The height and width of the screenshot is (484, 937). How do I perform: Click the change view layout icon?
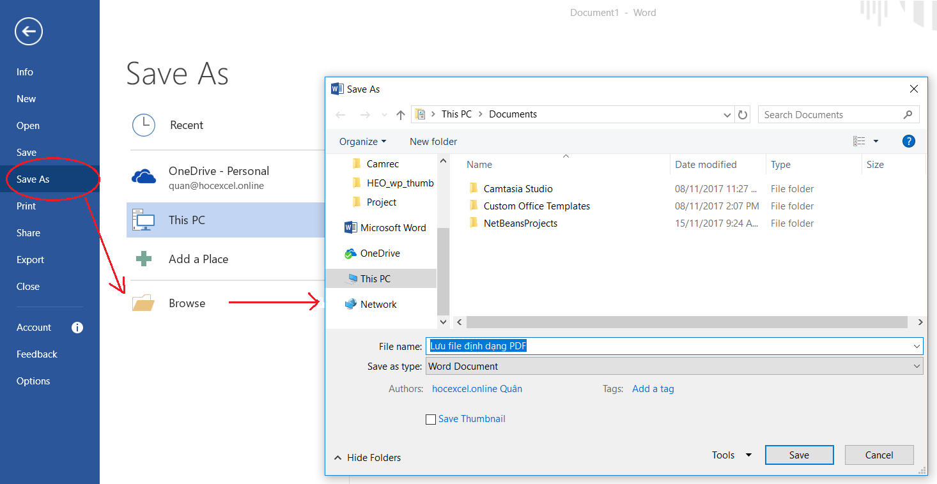coord(860,141)
